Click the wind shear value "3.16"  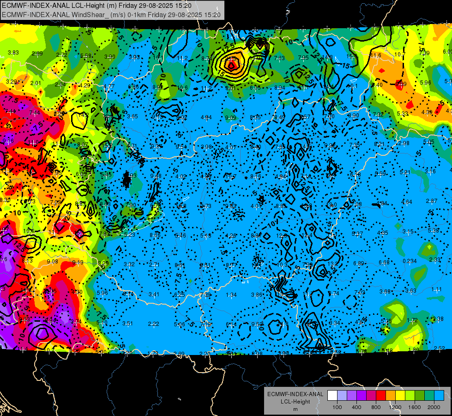pos(430,171)
